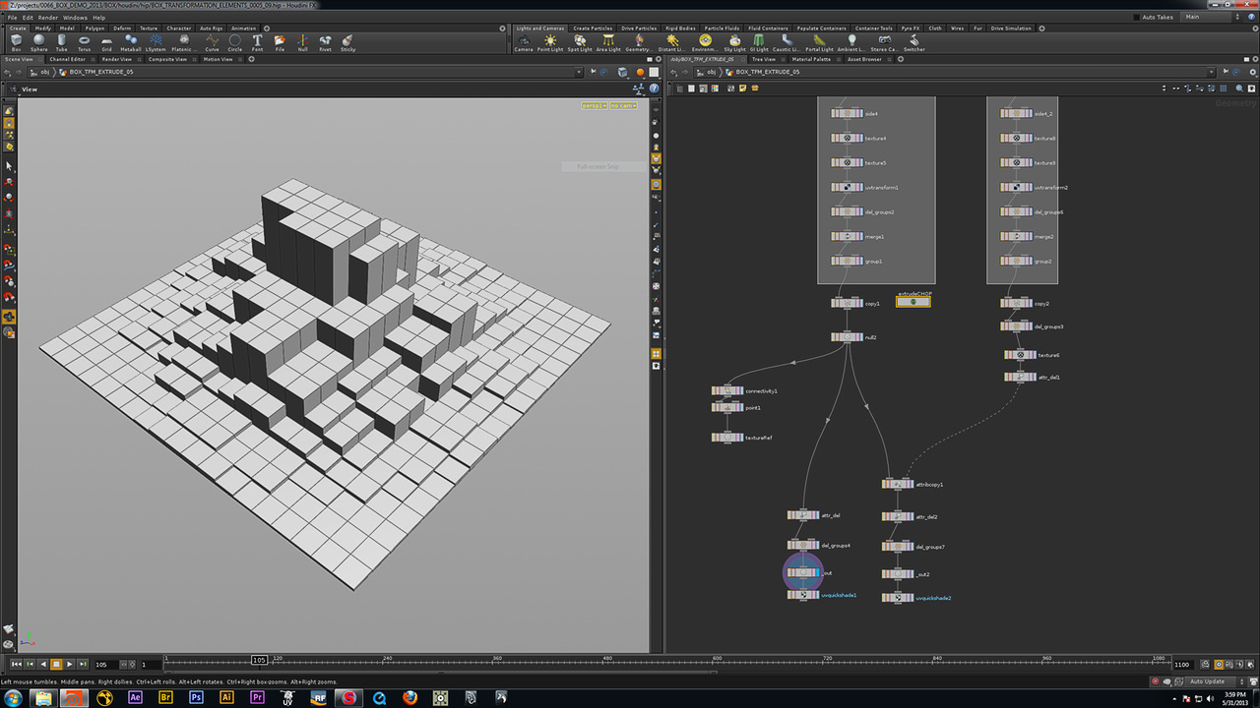Open the Render menu
The image size is (1260, 708).
coord(48,17)
